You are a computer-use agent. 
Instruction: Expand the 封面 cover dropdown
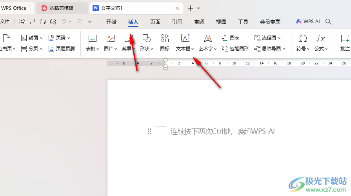pyautogui.click(x=41, y=38)
